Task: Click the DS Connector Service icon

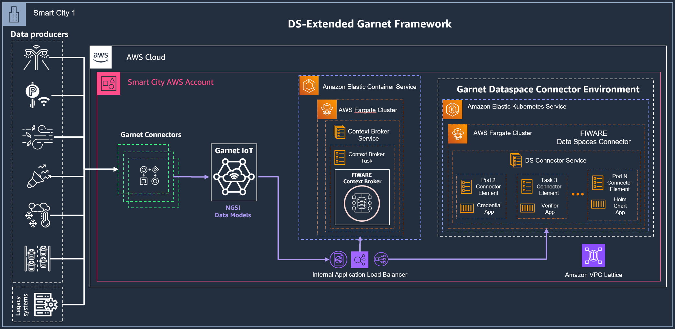Action: click(x=516, y=160)
